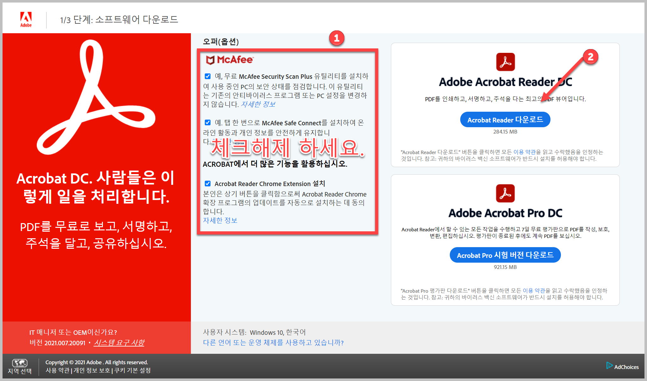Open 이용 약관 link in Reader panel
This screenshot has width=647, height=381.
click(525, 152)
